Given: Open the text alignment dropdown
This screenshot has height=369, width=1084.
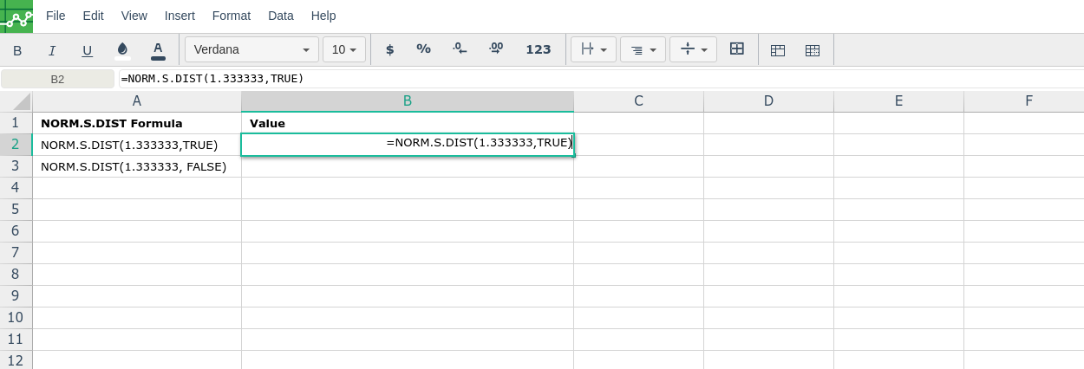Looking at the screenshot, I should point(643,49).
